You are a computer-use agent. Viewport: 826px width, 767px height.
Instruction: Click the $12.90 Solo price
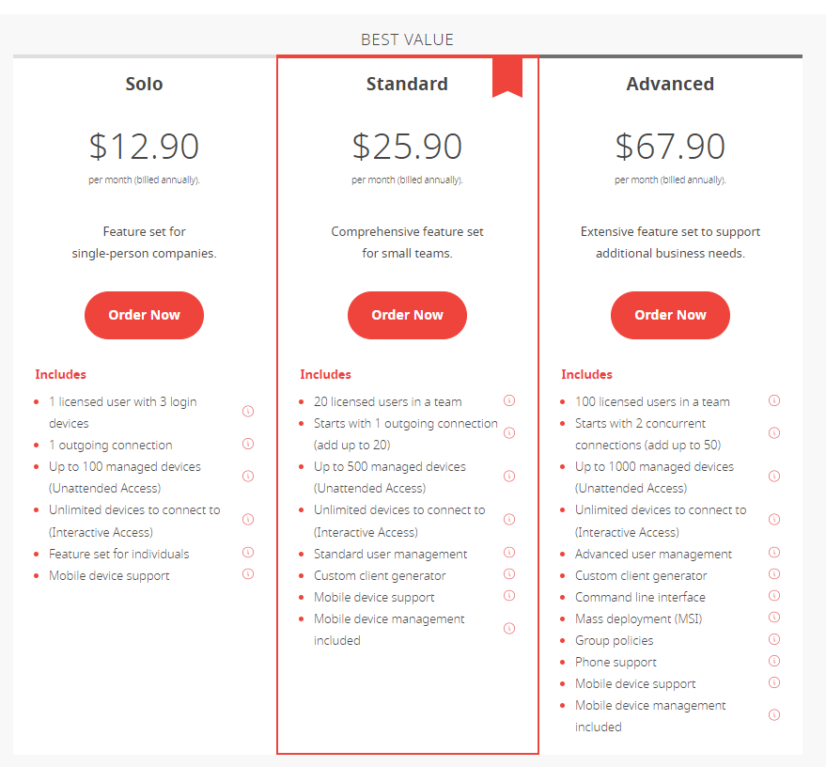(144, 147)
